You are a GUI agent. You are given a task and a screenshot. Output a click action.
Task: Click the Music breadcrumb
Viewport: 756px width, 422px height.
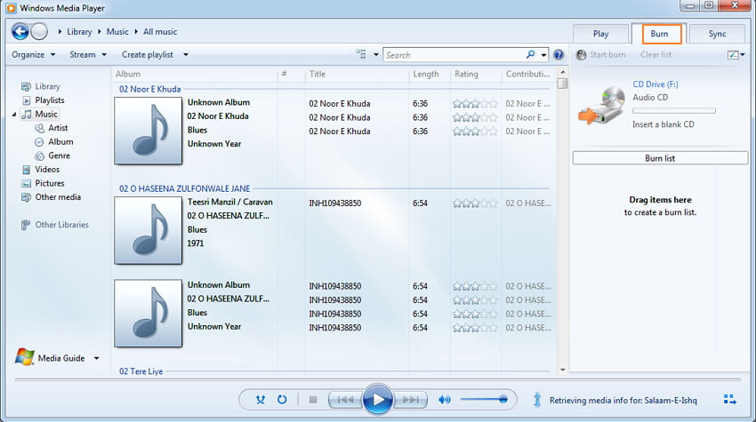pos(117,32)
